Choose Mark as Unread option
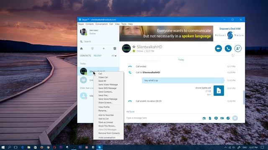 (x=108, y=122)
